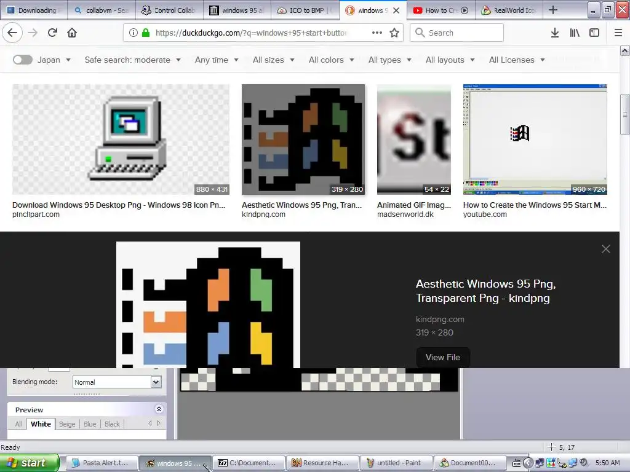Open kindpng.com link in detail panel
630x472 pixels.
(440, 320)
